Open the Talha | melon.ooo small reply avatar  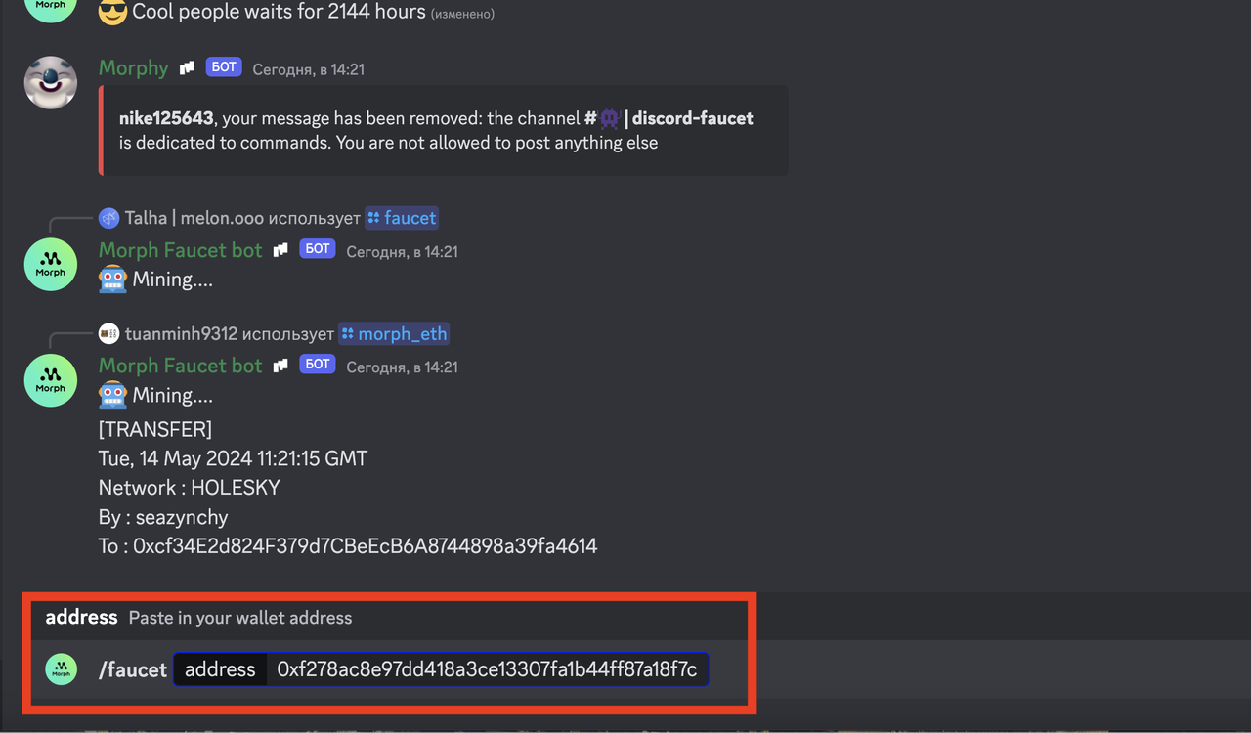(109, 218)
